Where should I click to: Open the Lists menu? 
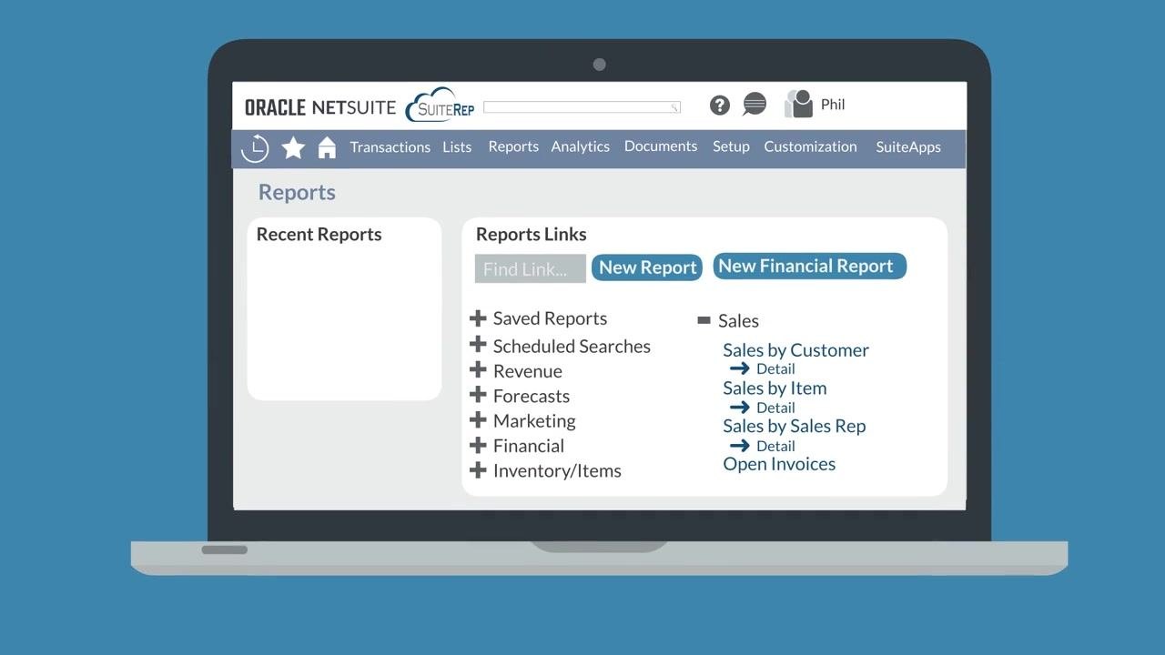457,147
